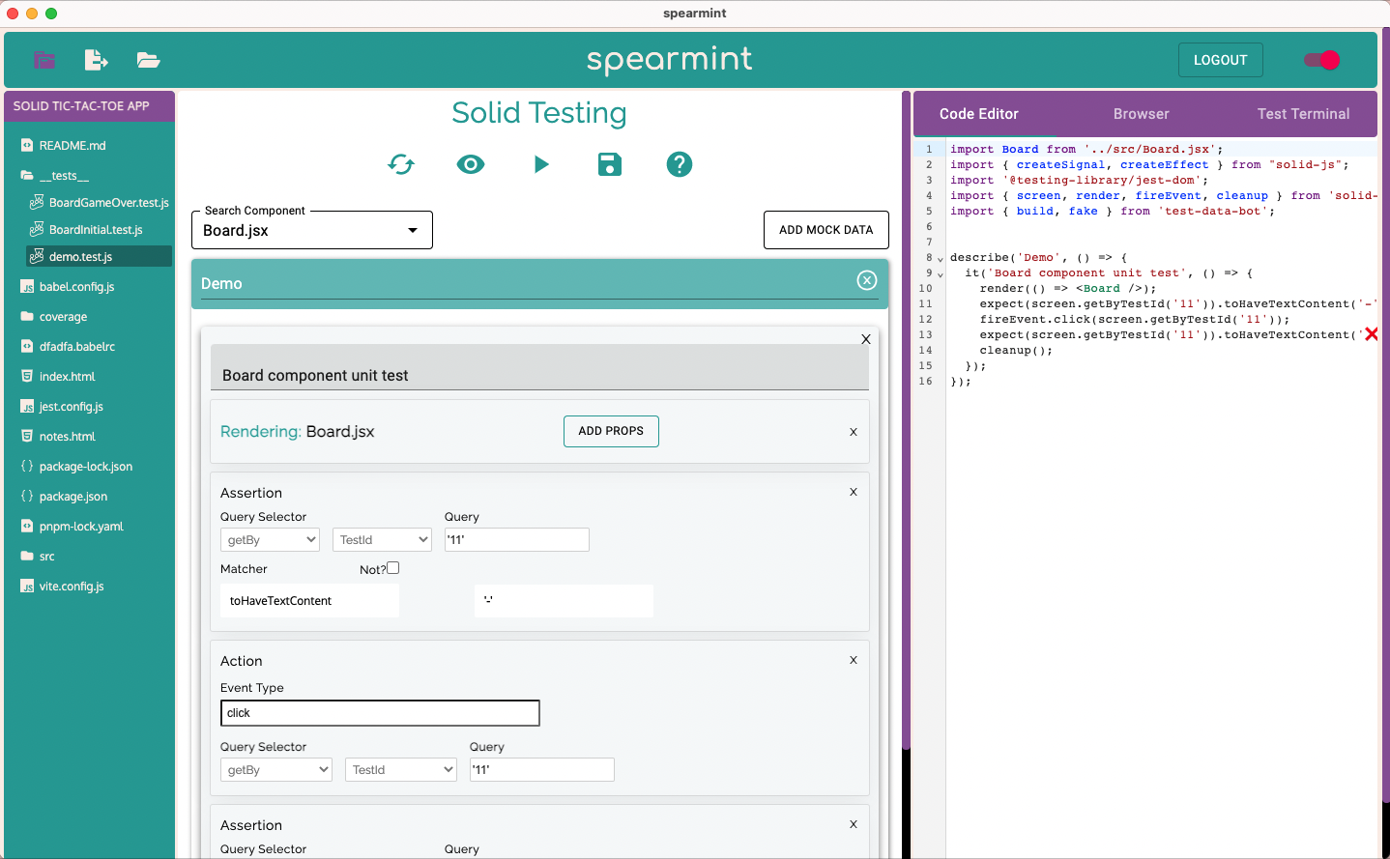Screen dimensions: 1390x859
Task: Open the Search Component dropdown showing Board.jsx
Action: click(312, 230)
